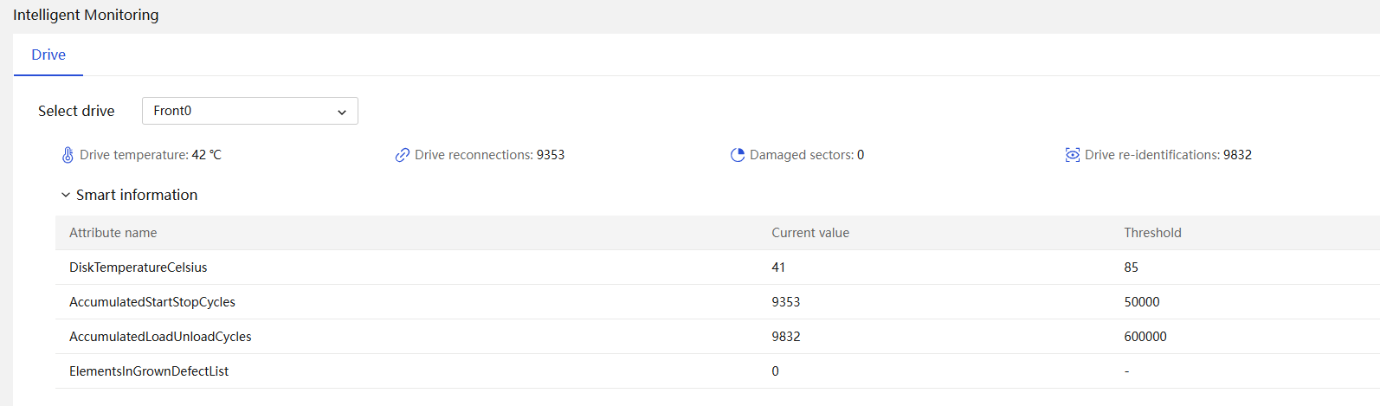Open the Select drive dropdown arrow
This screenshot has height=406, width=1380.
342,112
